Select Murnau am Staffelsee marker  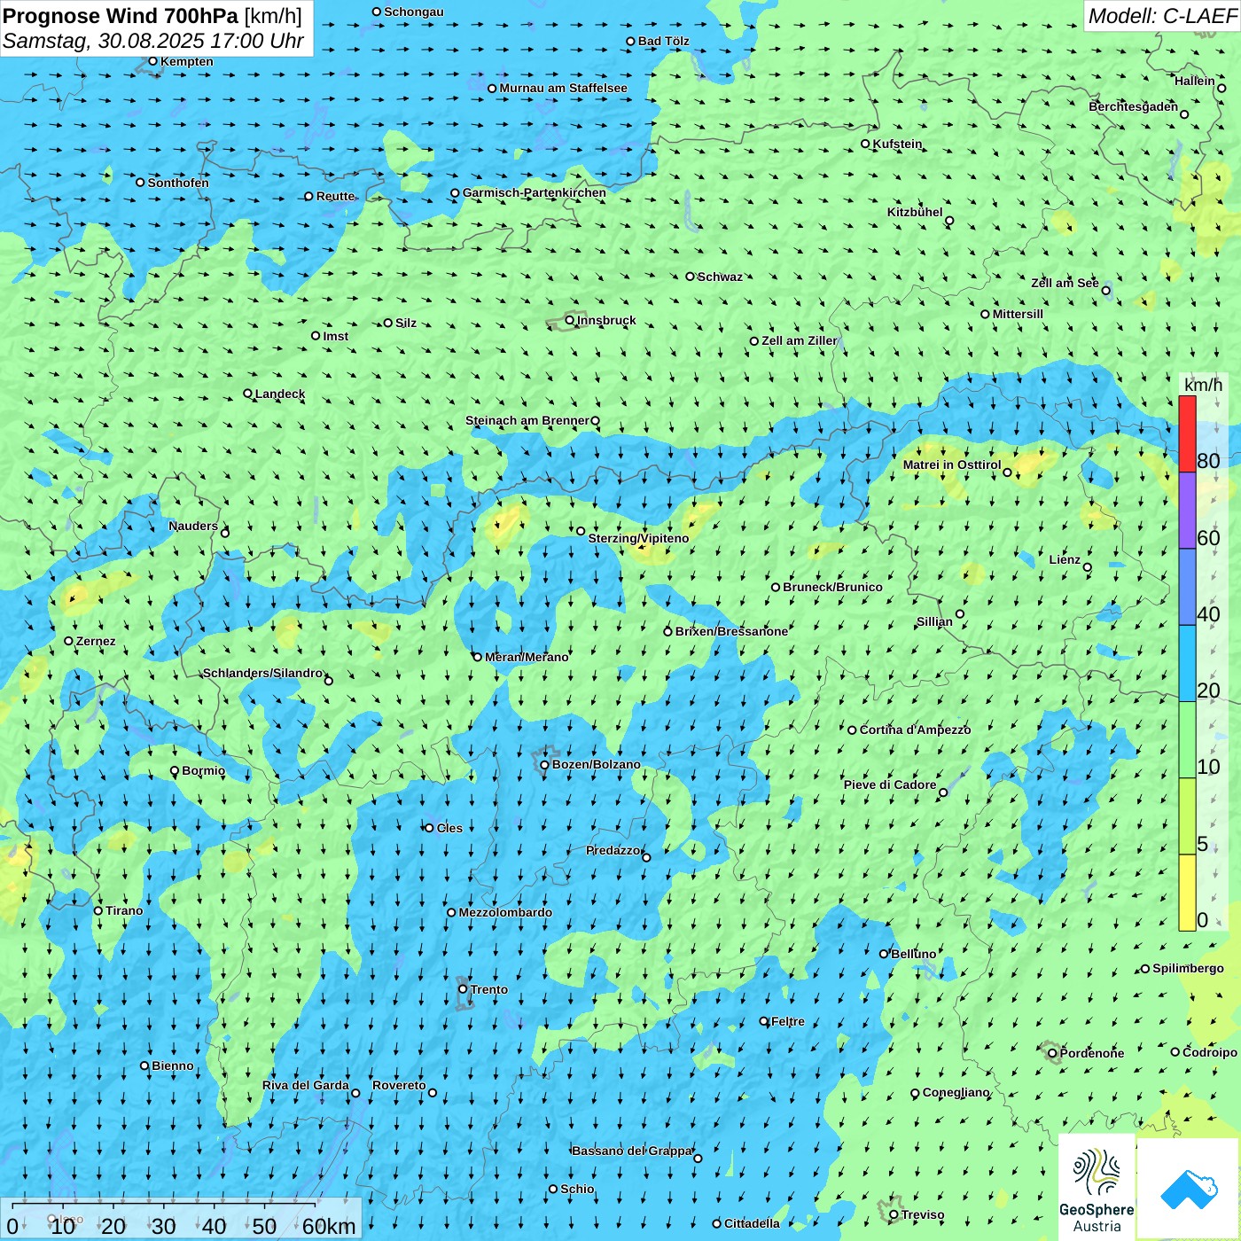tap(492, 88)
